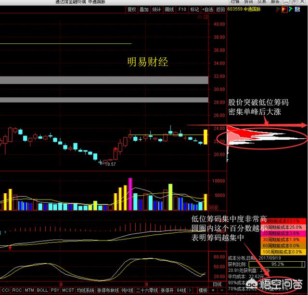Open F10 company info

click(x=182, y=9)
